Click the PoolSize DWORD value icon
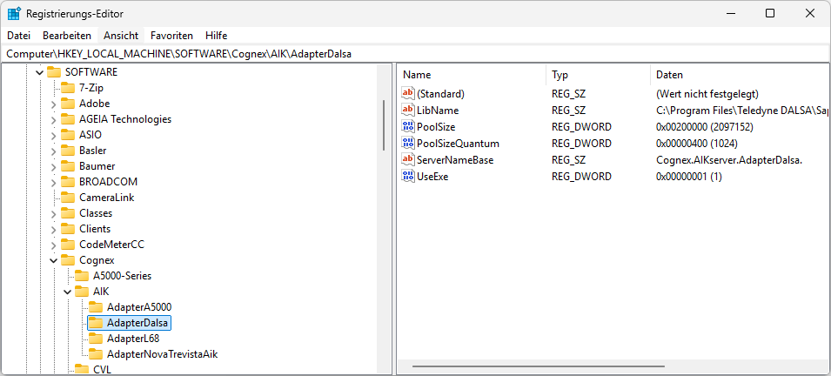The height and width of the screenshot is (376, 831). pos(409,127)
